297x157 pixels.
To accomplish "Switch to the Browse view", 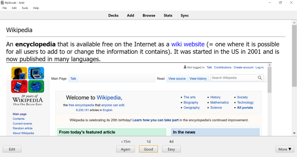I will pos(149,16).
